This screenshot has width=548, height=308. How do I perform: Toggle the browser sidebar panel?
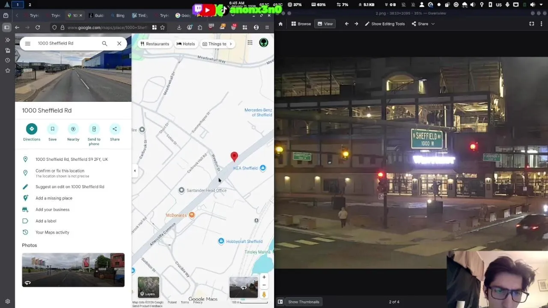tap(6, 27)
